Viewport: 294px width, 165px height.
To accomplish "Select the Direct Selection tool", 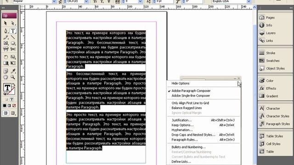I will tap(13, 23).
